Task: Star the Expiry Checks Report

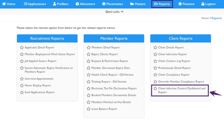Action: click(89, 54)
